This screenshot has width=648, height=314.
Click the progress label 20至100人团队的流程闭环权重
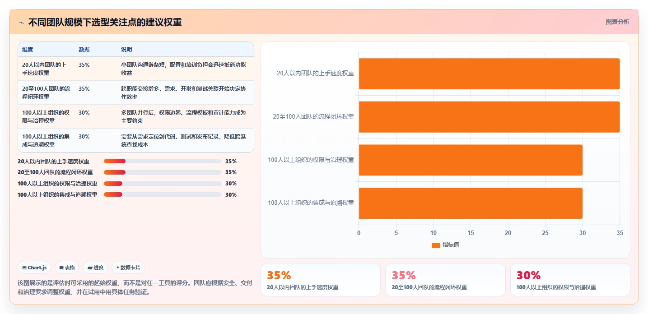point(55,172)
